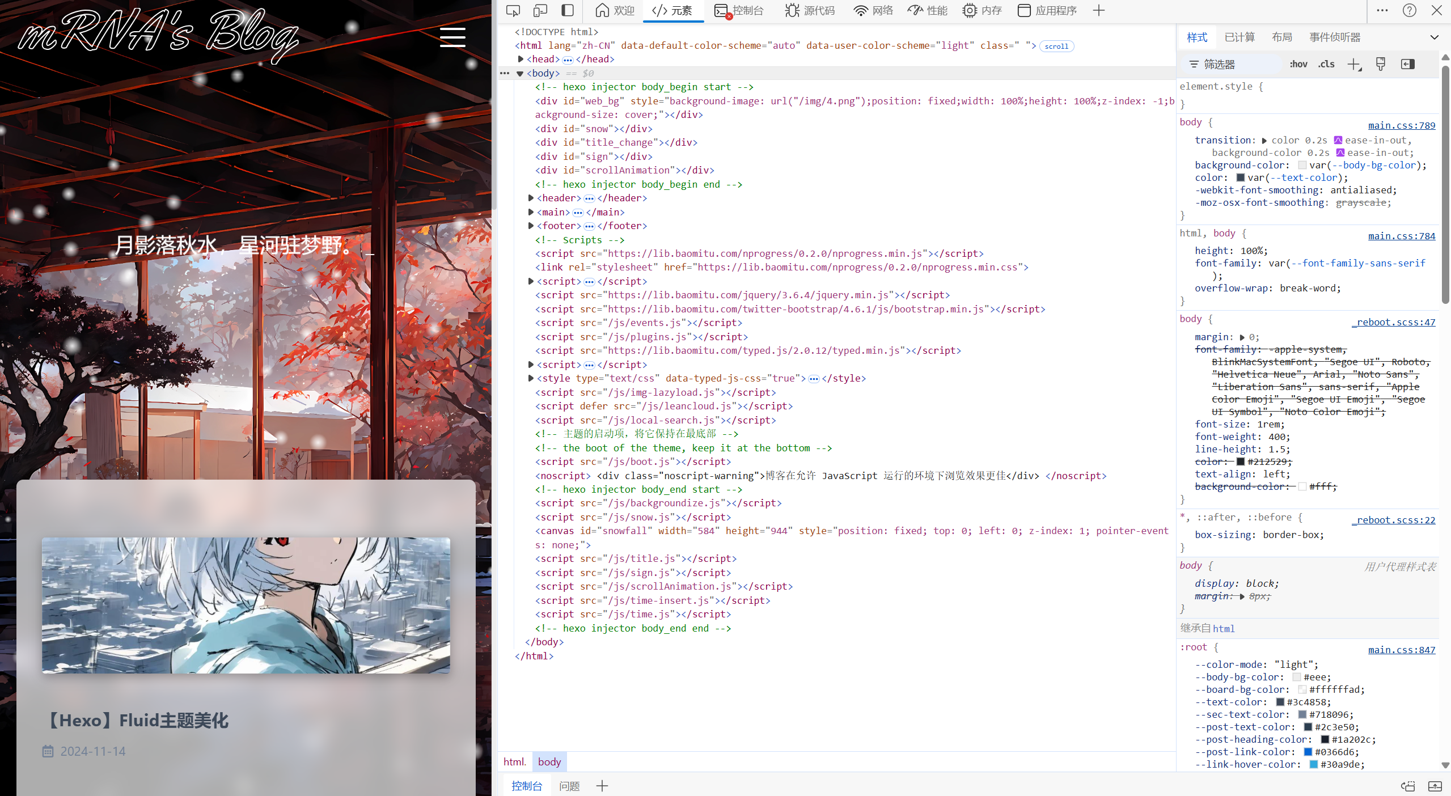Click the scroll badge on html element
Image resolution: width=1451 pixels, height=796 pixels.
[1056, 46]
